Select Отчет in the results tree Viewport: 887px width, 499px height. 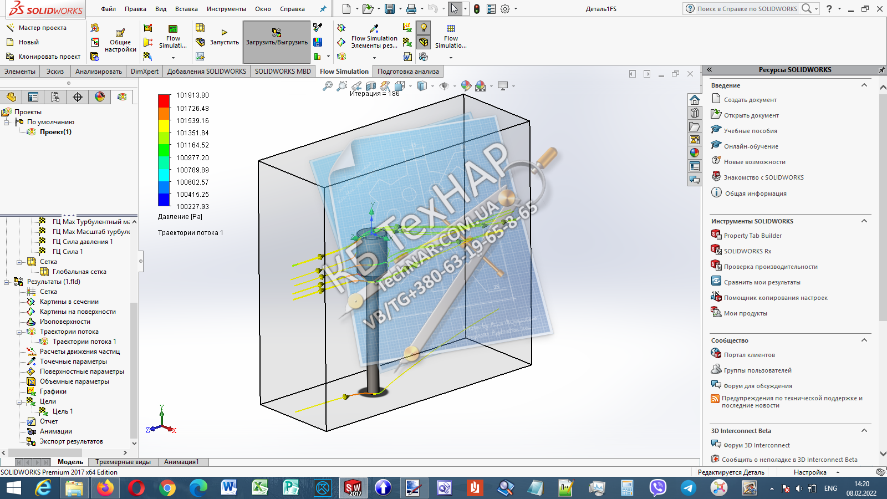tap(49, 421)
